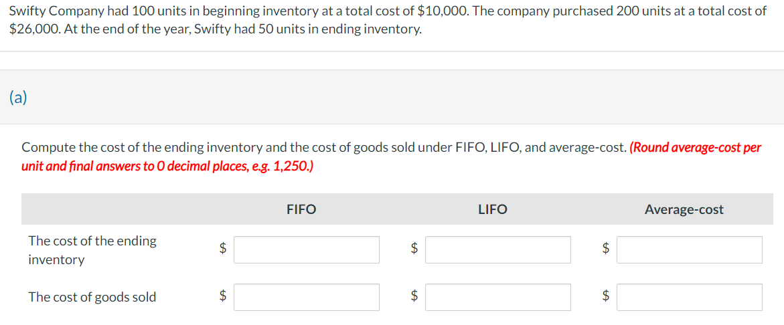Click the FIFO ending inventory input field

pos(307,249)
